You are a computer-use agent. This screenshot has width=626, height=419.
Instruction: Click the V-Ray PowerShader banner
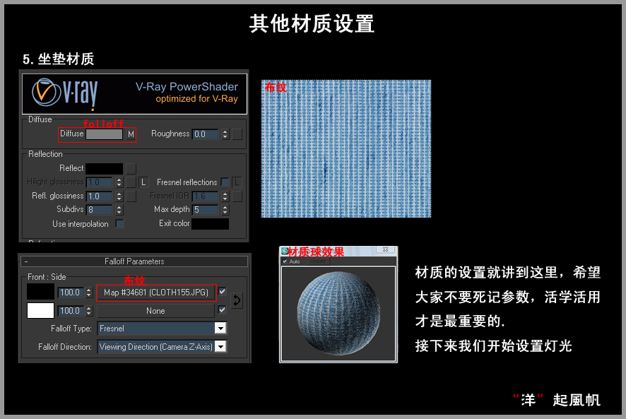[134, 94]
